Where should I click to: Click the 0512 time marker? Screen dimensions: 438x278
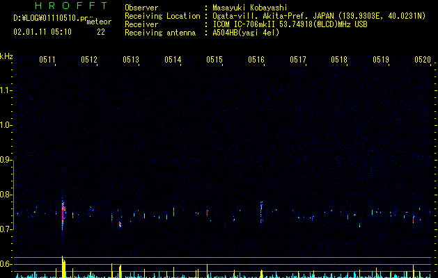pos(89,60)
